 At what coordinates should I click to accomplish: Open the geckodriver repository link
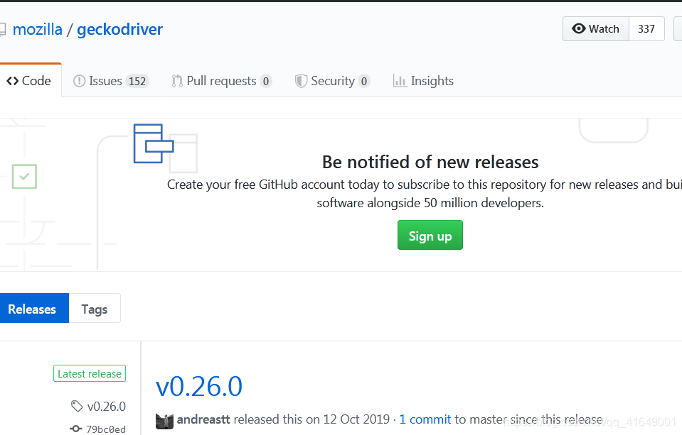[x=119, y=30]
